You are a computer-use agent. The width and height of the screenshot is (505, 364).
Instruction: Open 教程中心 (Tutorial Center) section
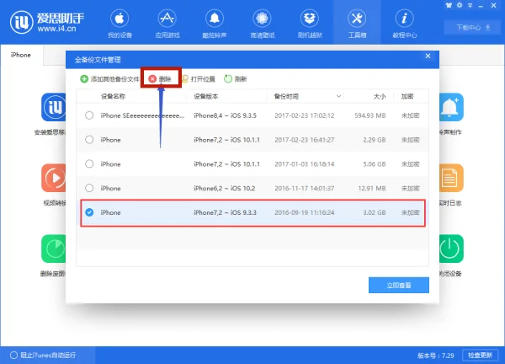point(405,24)
